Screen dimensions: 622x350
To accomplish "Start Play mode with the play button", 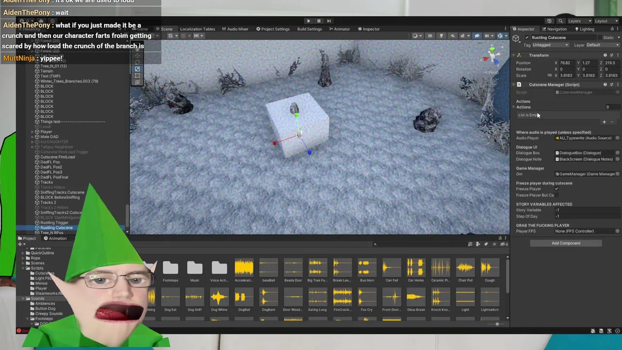I will [309, 21].
